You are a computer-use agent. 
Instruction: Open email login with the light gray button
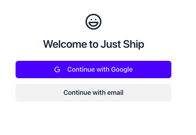pyautogui.click(x=93, y=93)
